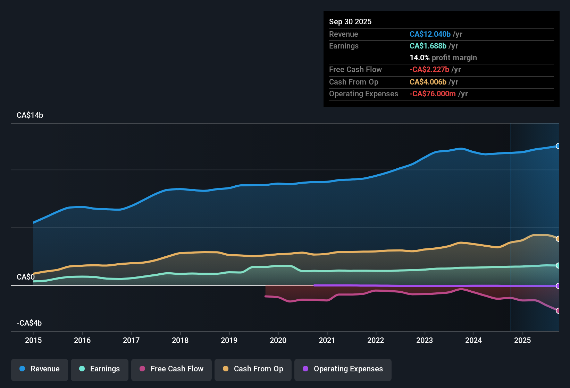Select the blue Revenue endpoint marker on chart

click(558, 147)
